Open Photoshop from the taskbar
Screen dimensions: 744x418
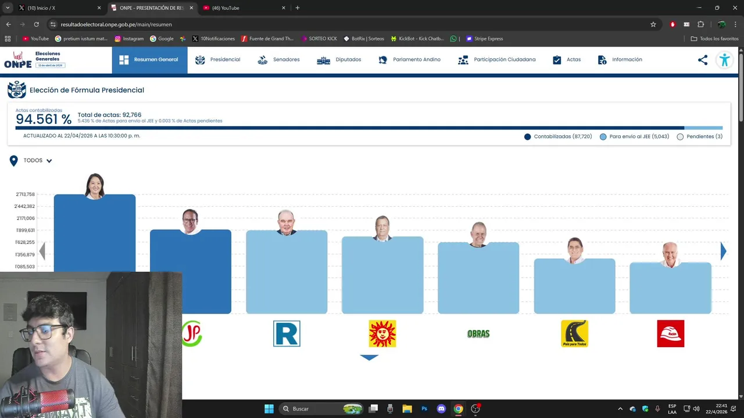[424, 409]
